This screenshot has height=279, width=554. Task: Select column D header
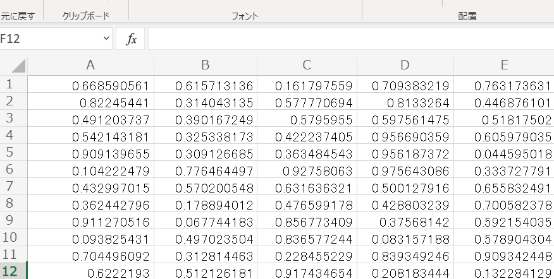[405, 66]
